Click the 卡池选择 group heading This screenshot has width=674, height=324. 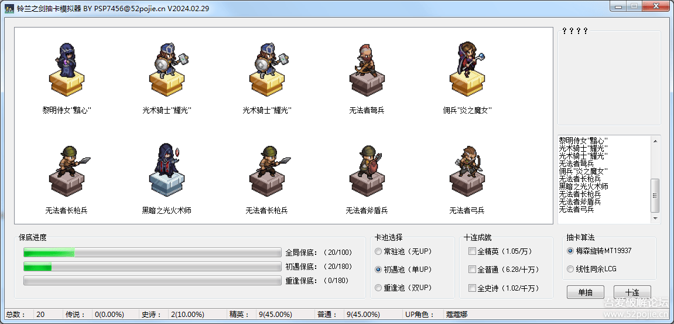pyautogui.click(x=389, y=237)
